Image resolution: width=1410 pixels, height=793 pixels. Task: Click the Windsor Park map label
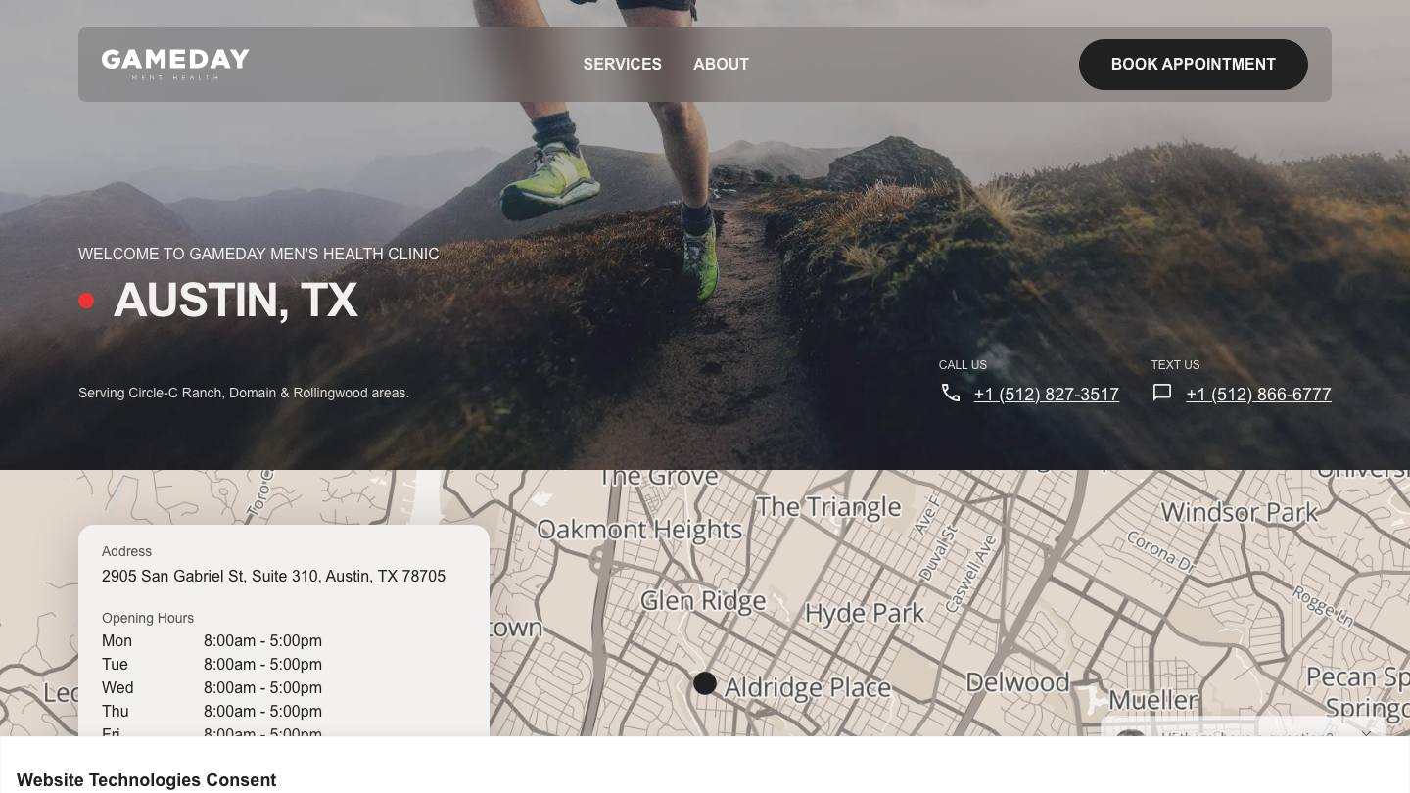[x=1240, y=511]
